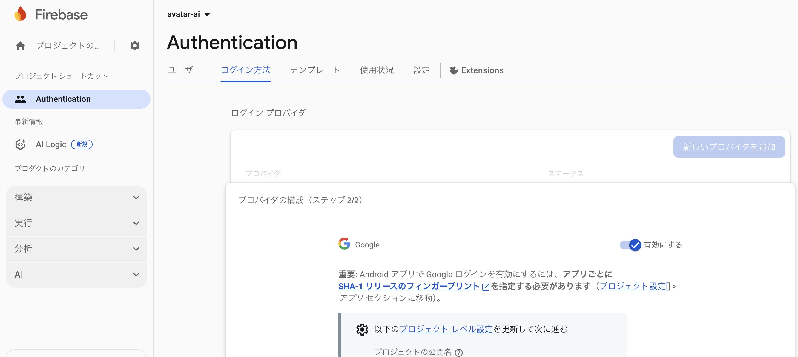This screenshot has height=357, width=798.
Task: Click the Extensions puzzle icon
Action: coord(454,71)
